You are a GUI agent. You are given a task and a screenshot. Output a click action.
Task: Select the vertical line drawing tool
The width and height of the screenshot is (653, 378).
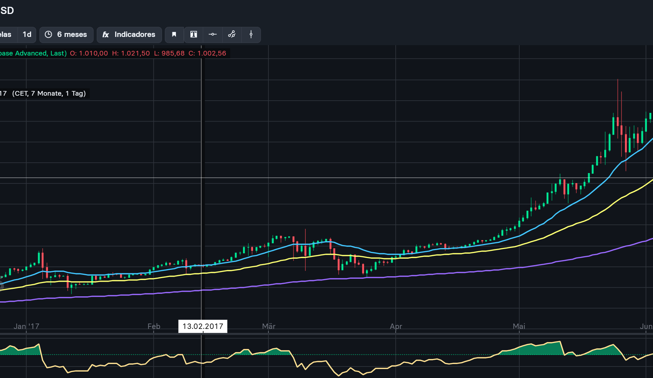[251, 34]
